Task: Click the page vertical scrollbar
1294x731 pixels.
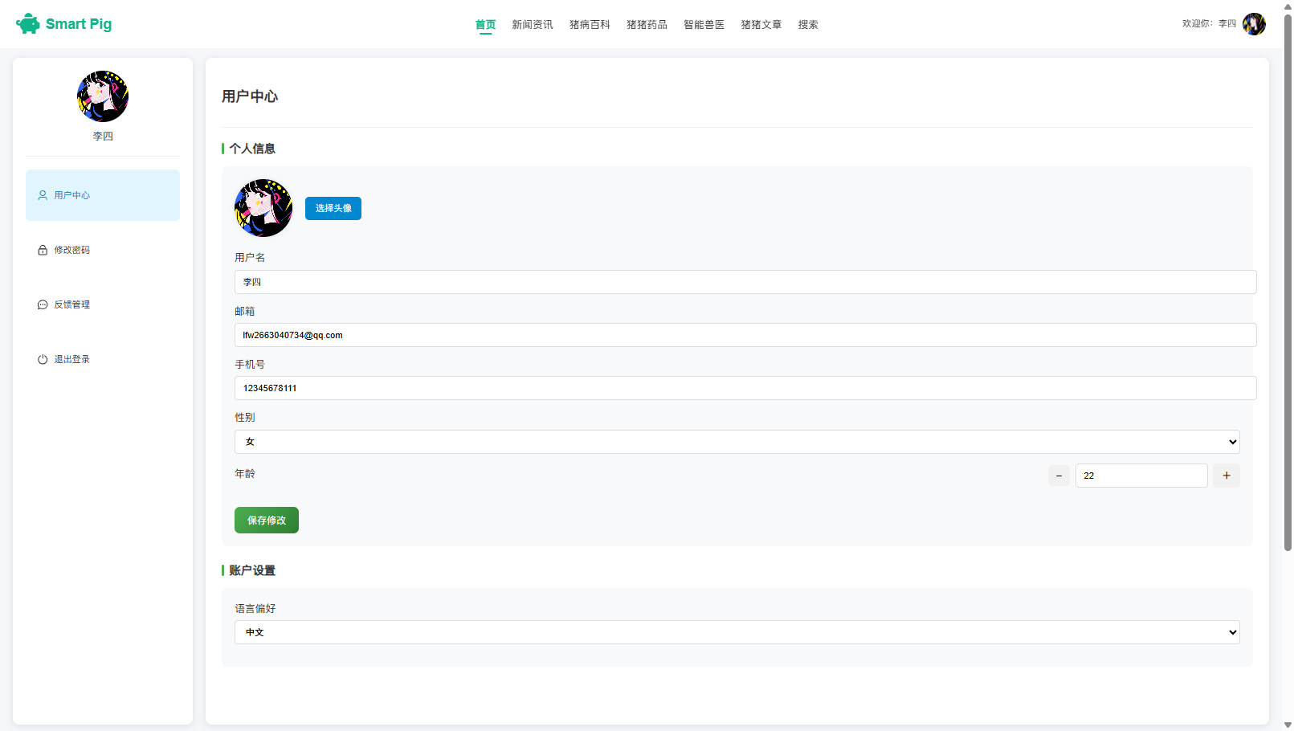Action: tap(1288, 281)
